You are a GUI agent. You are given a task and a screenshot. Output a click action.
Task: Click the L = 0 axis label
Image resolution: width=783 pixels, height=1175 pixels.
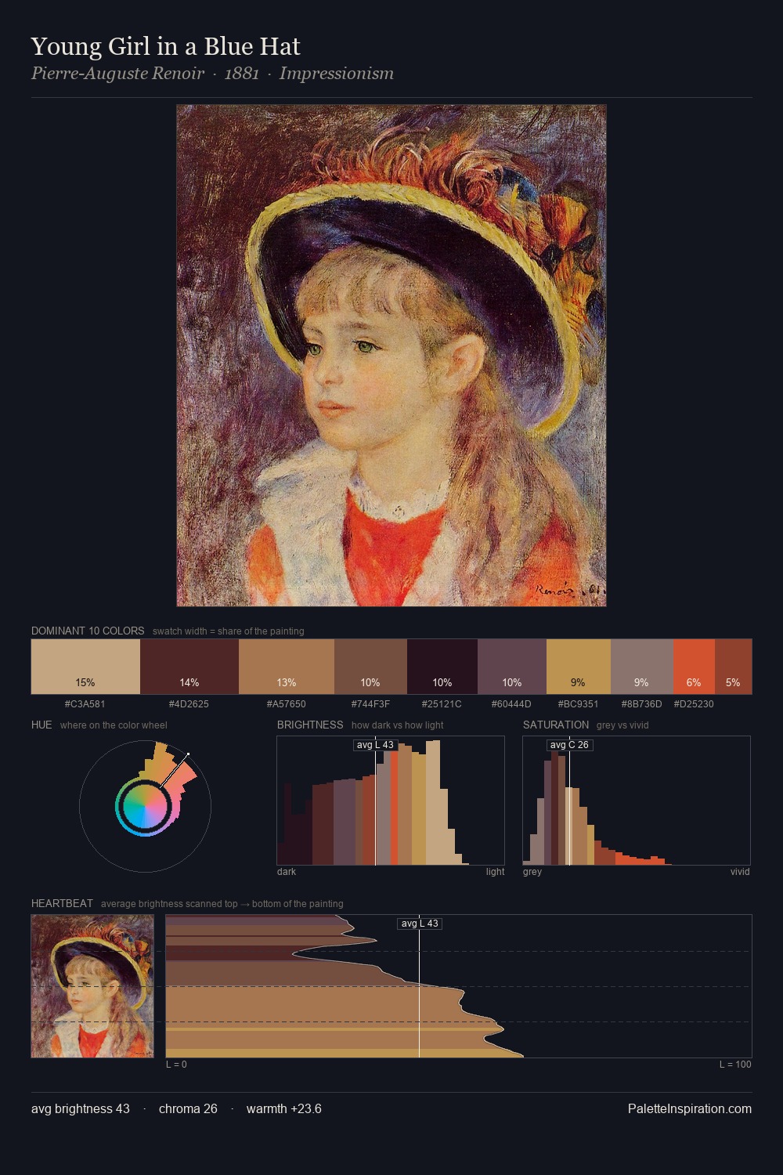click(176, 1065)
